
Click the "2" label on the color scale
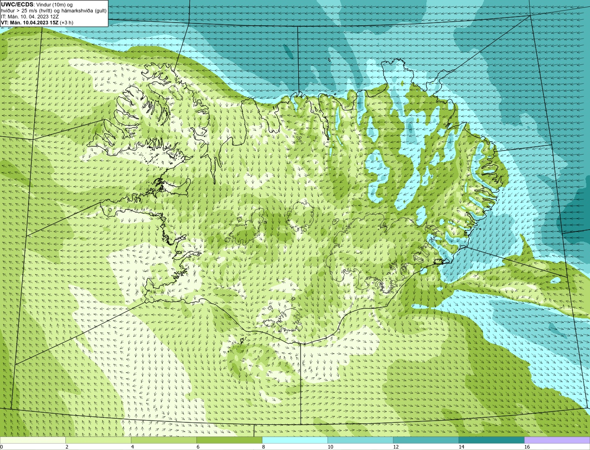[x=67, y=447]
